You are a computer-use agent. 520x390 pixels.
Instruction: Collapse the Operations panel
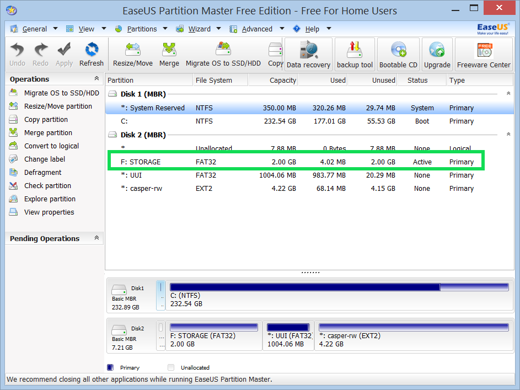coord(97,78)
